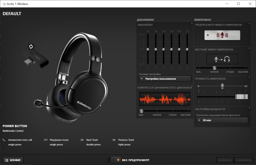Click the Arctis 1 Wireless title bar icon
Image resolution: width=256 pixels, height=165 pixels.
tap(4, 4)
